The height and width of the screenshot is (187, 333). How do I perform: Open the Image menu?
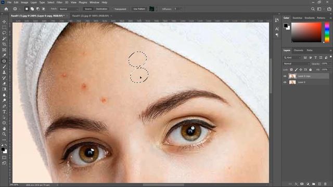tap(24, 2)
